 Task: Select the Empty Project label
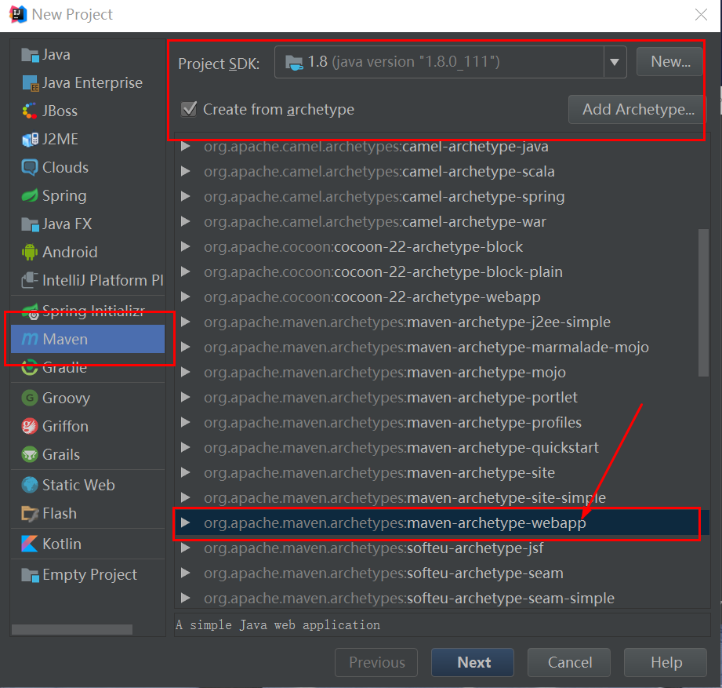click(x=89, y=574)
